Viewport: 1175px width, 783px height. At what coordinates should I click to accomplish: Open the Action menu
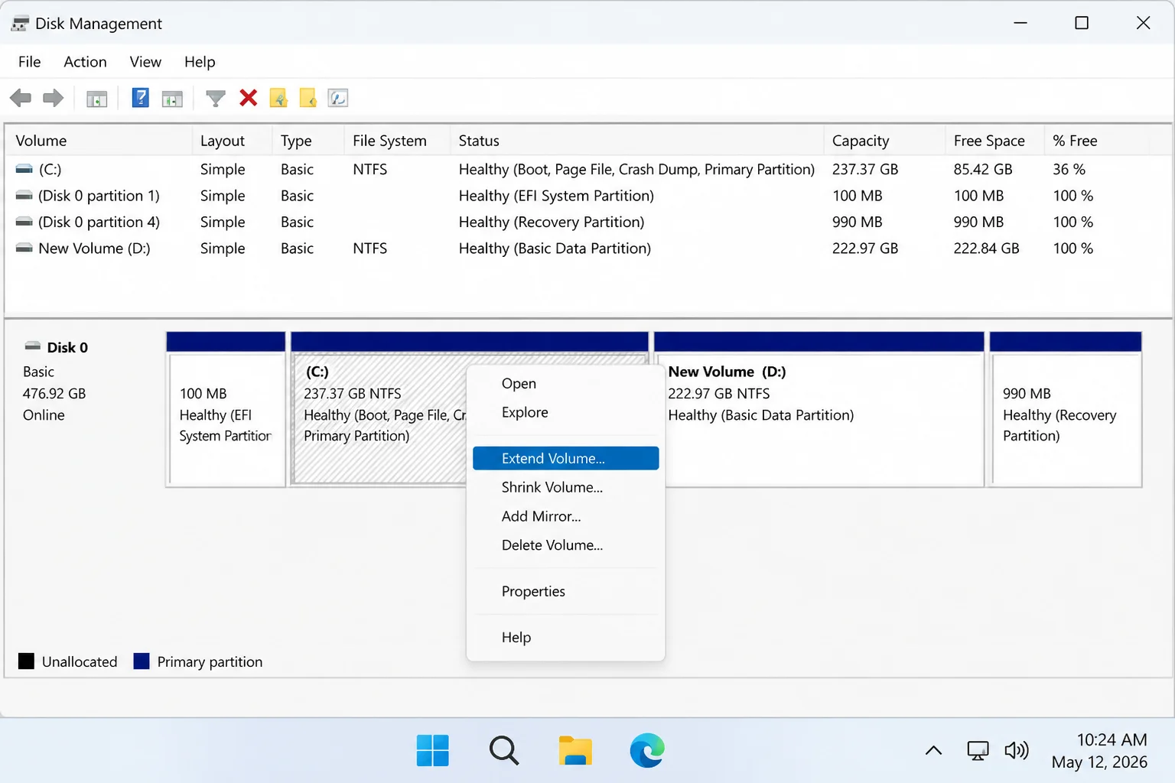85,62
